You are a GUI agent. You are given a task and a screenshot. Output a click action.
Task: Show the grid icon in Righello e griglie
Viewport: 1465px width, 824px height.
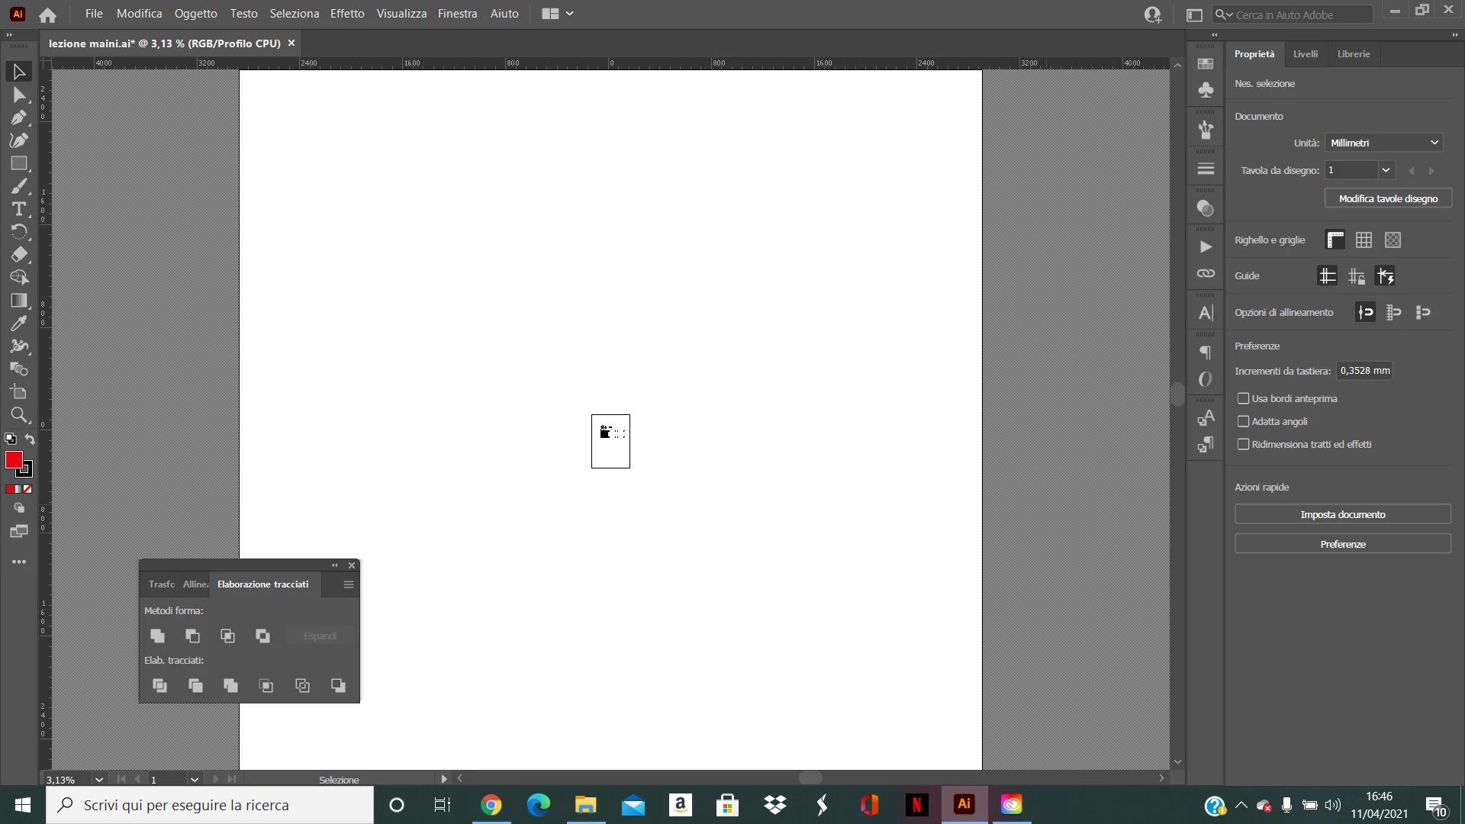(1364, 240)
